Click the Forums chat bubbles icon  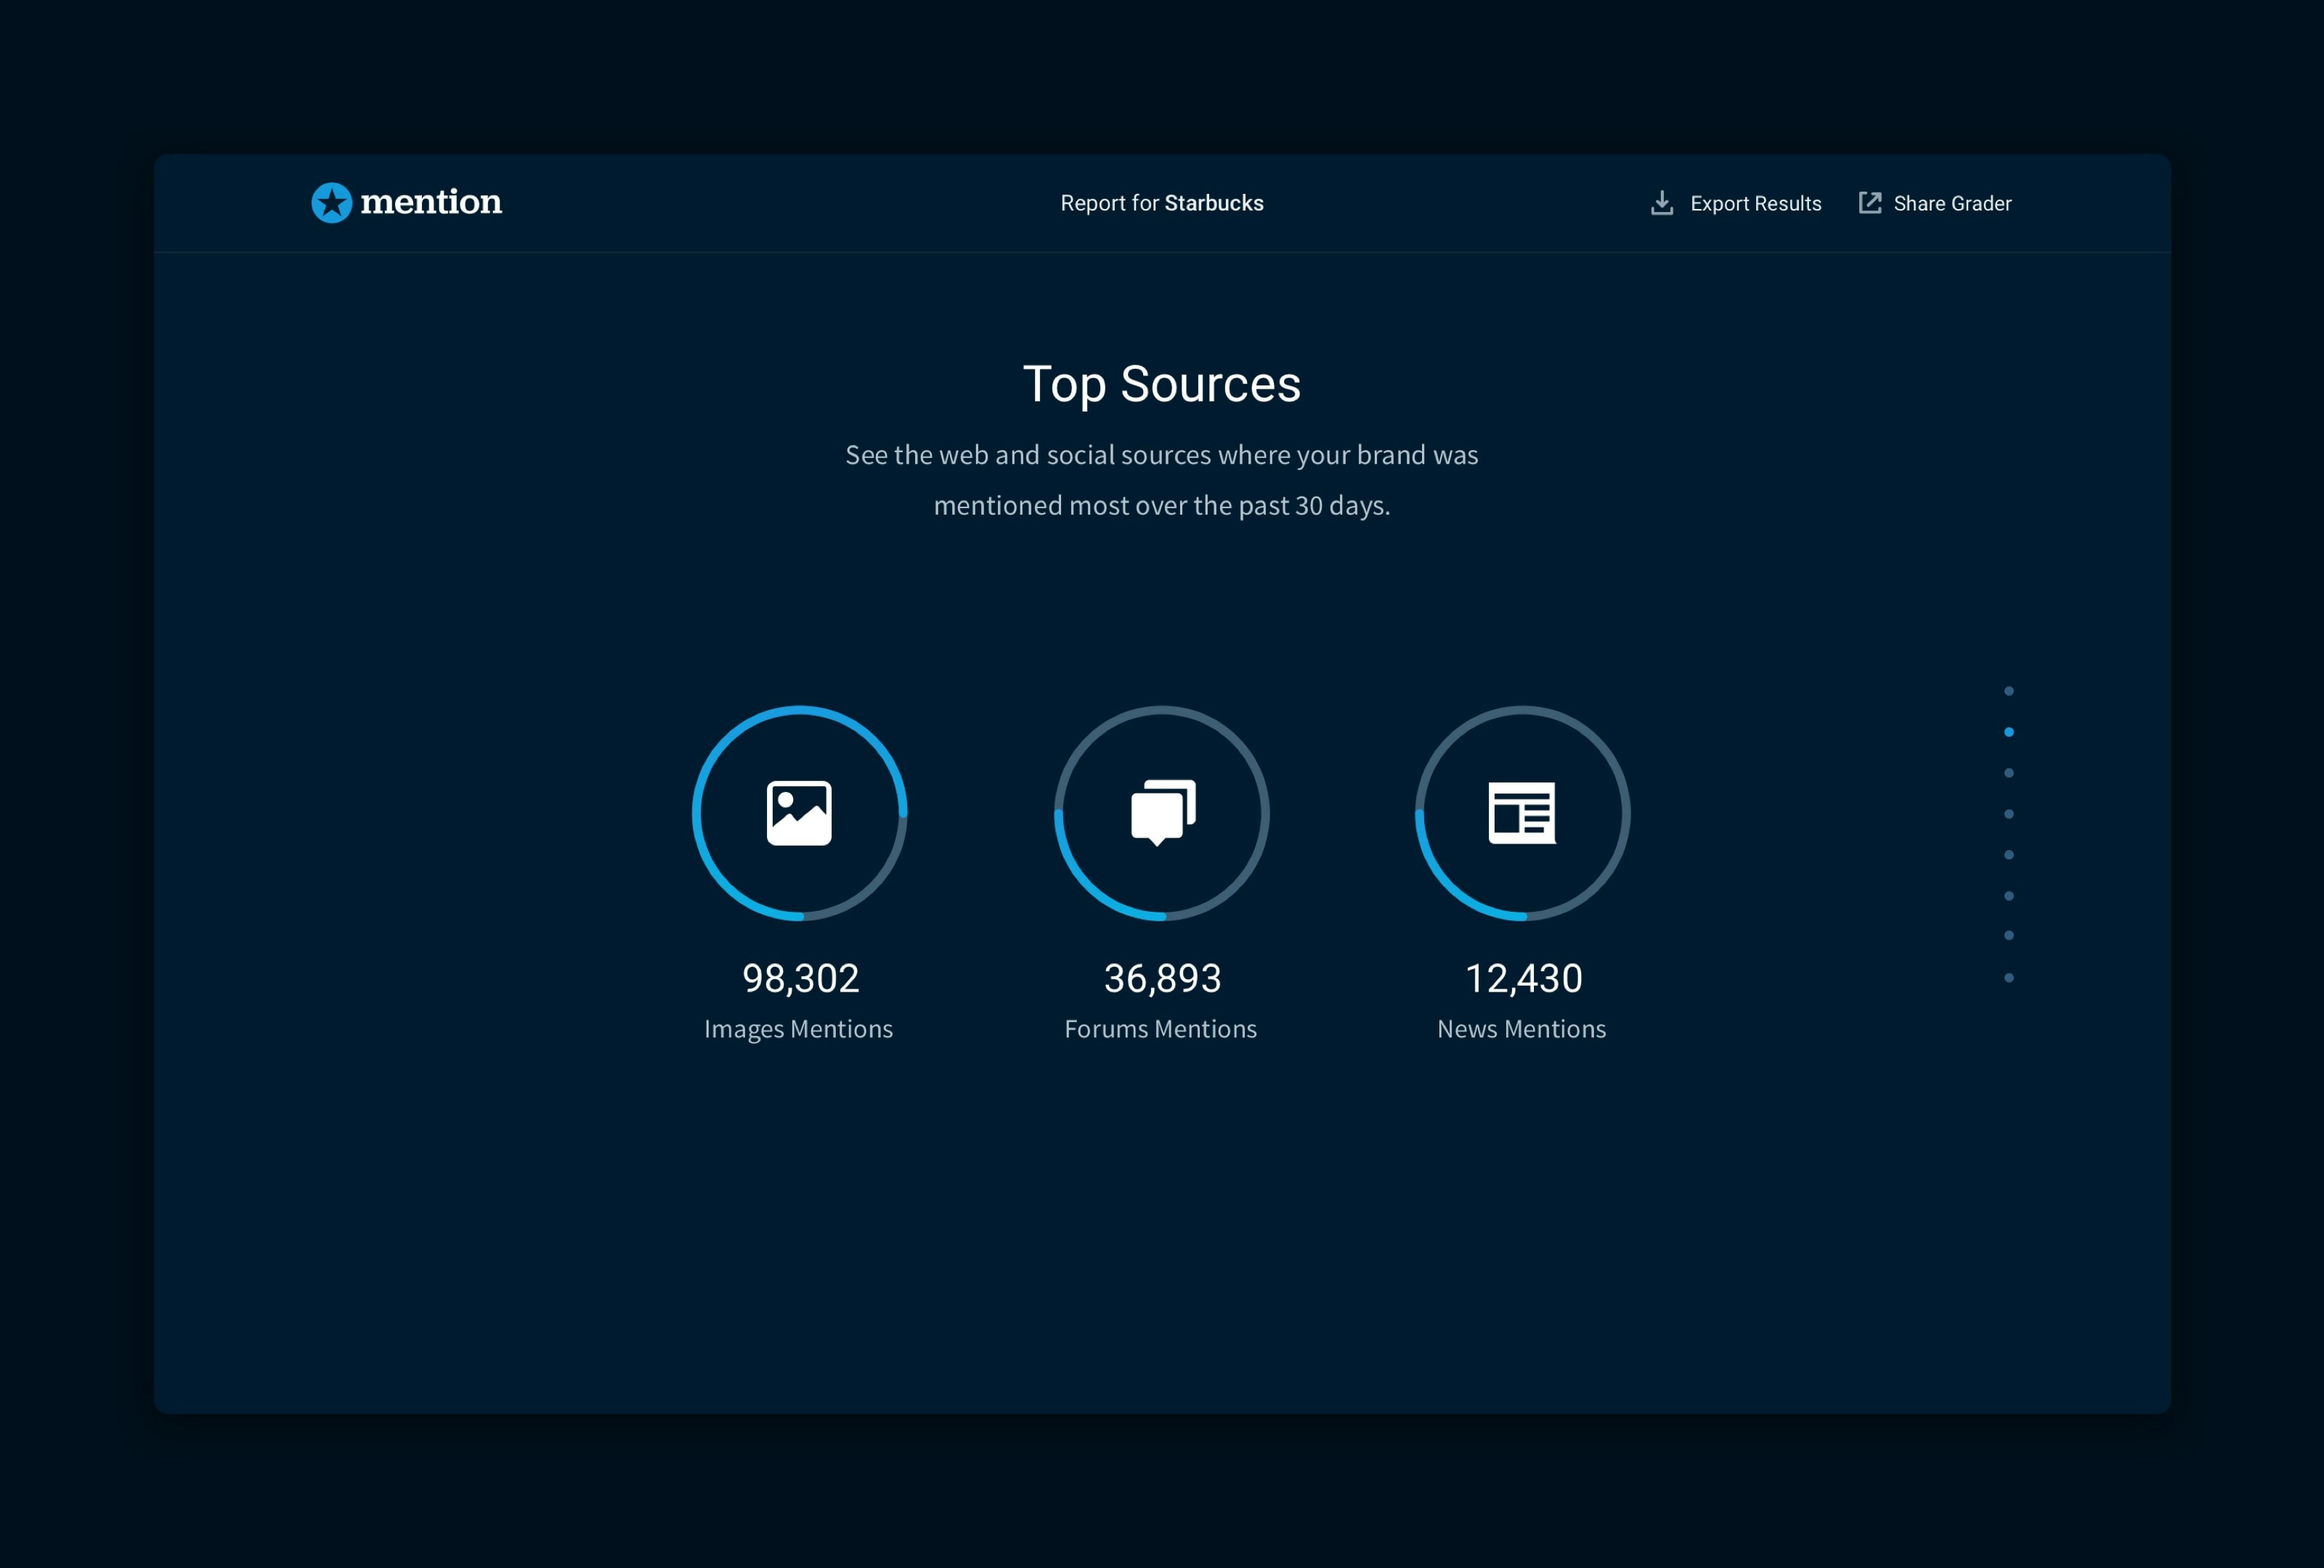tap(1162, 812)
